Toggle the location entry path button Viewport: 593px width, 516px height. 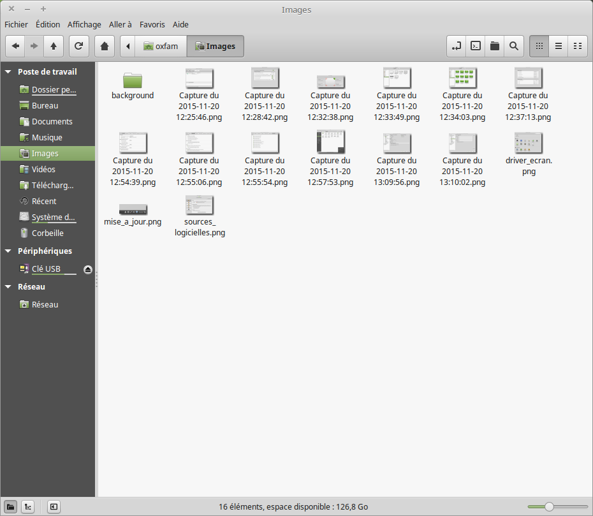(x=457, y=46)
